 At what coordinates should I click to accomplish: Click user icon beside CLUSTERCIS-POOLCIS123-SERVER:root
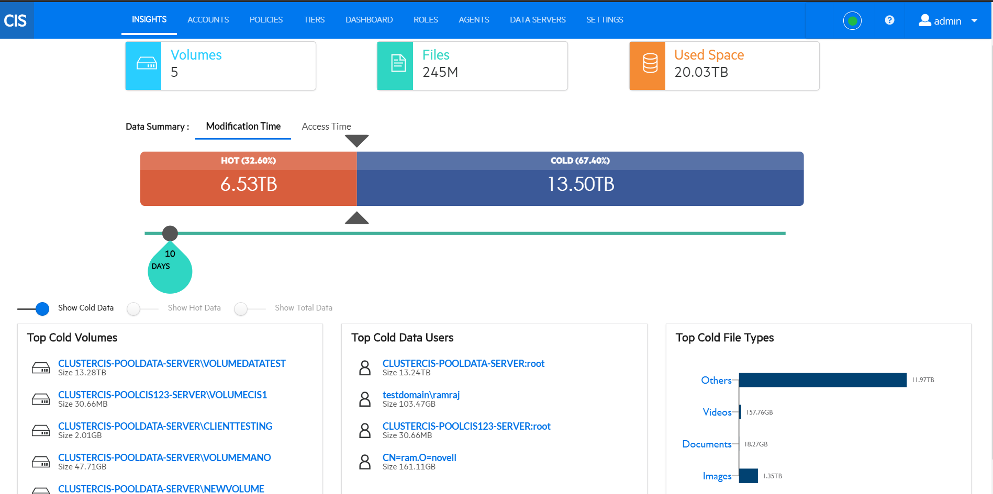pyautogui.click(x=365, y=431)
